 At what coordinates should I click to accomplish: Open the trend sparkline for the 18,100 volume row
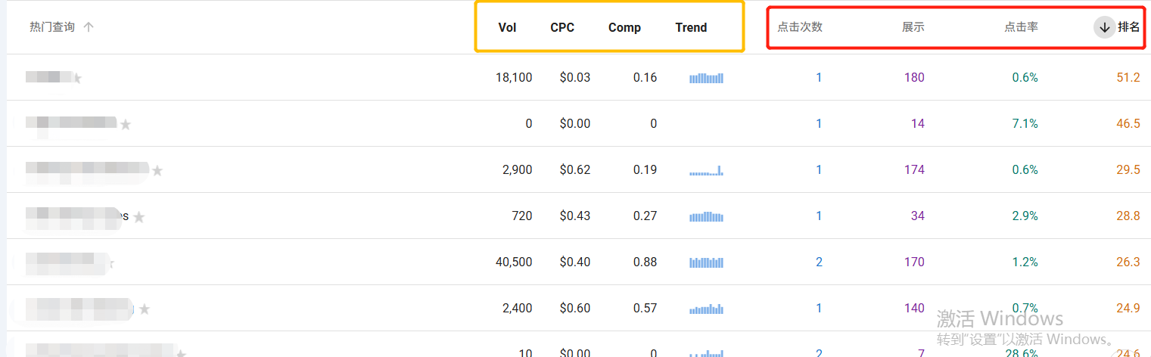click(x=706, y=78)
